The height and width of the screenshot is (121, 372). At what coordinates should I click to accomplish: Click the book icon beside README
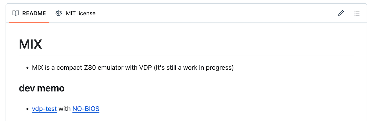(x=16, y=13)
